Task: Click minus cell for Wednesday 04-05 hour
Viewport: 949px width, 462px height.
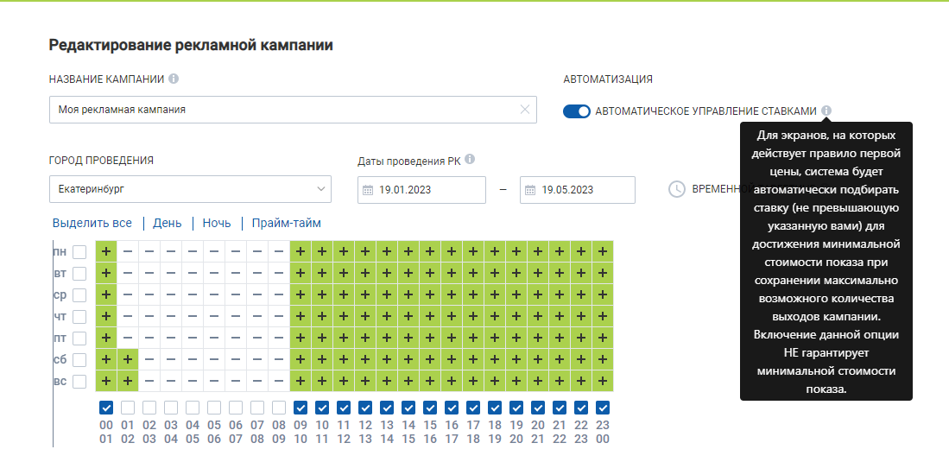Action: (x=193, y=294)
